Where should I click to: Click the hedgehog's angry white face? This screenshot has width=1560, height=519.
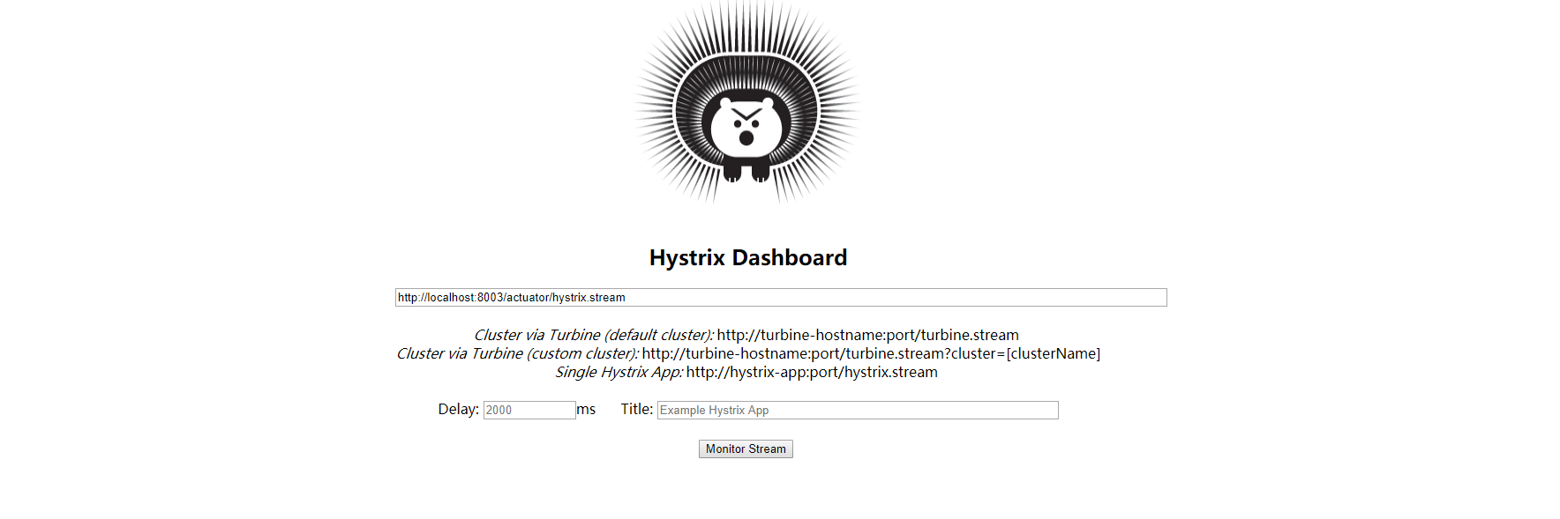(x=747, y=129)
